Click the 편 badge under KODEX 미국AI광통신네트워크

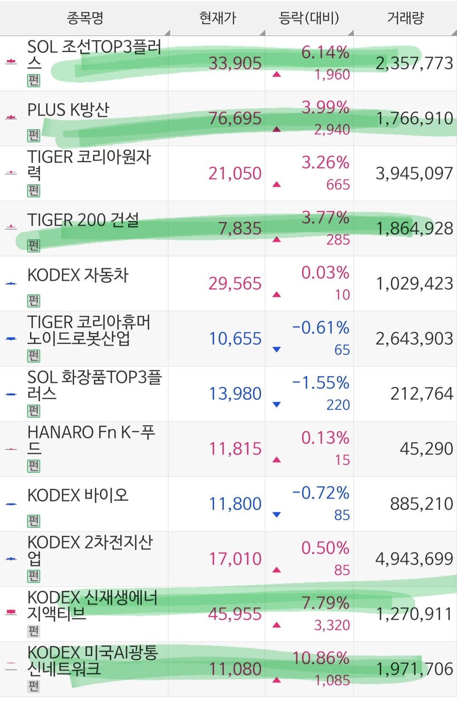point(33,686)
